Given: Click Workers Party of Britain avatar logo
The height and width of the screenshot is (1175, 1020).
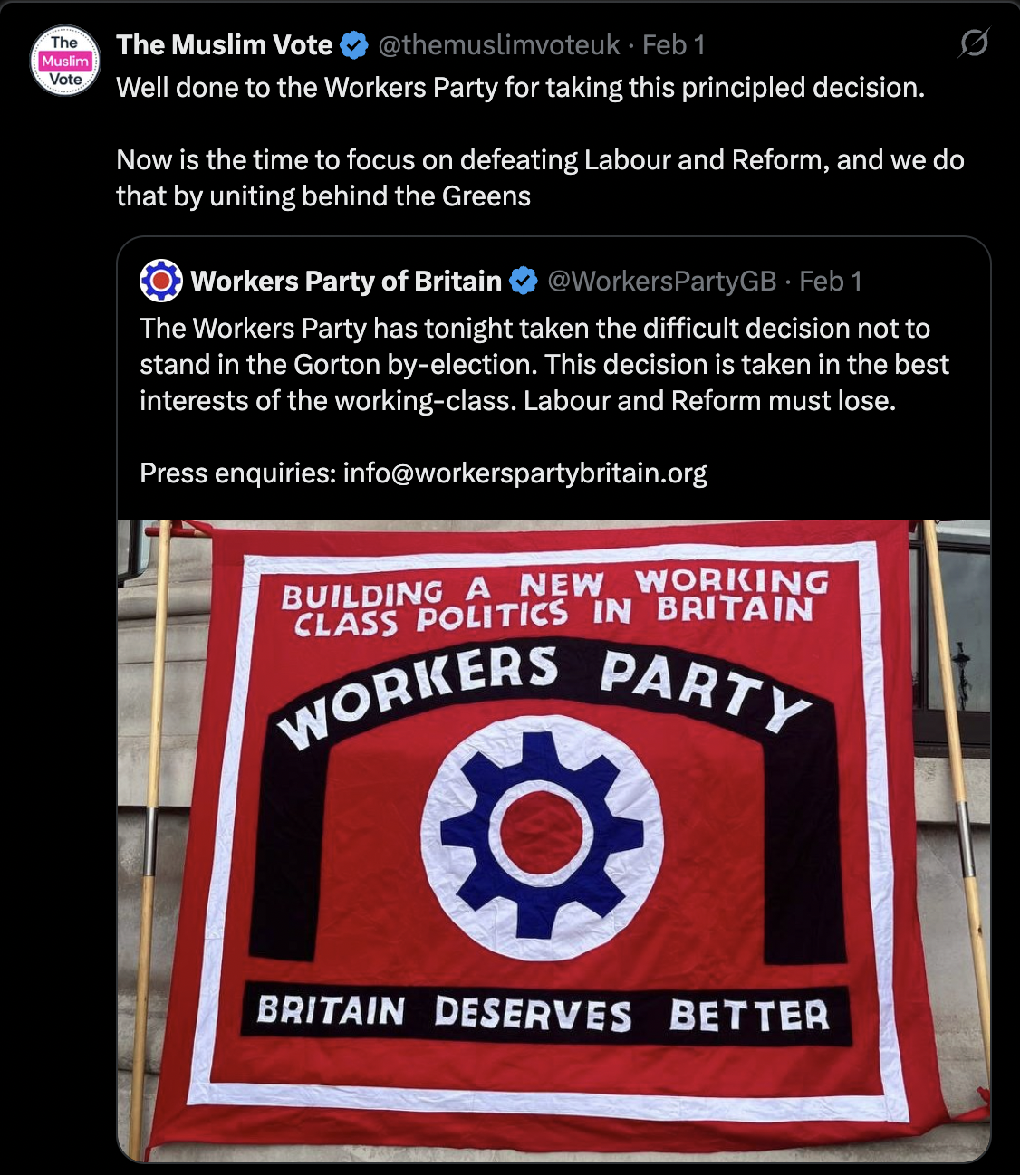Looking at the screenshot, I should coord(161,281).
